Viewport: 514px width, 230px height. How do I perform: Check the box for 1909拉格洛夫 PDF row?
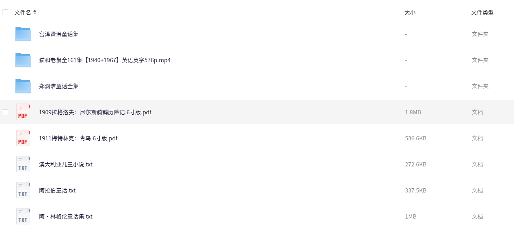(5, 112)
